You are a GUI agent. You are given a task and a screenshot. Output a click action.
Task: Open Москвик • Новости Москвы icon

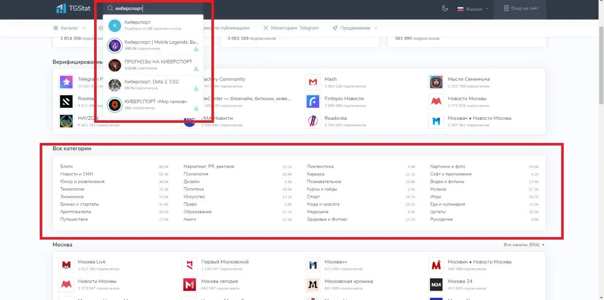[x=436, y=265]
